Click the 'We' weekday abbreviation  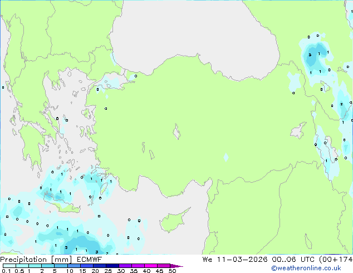point(207,260)
